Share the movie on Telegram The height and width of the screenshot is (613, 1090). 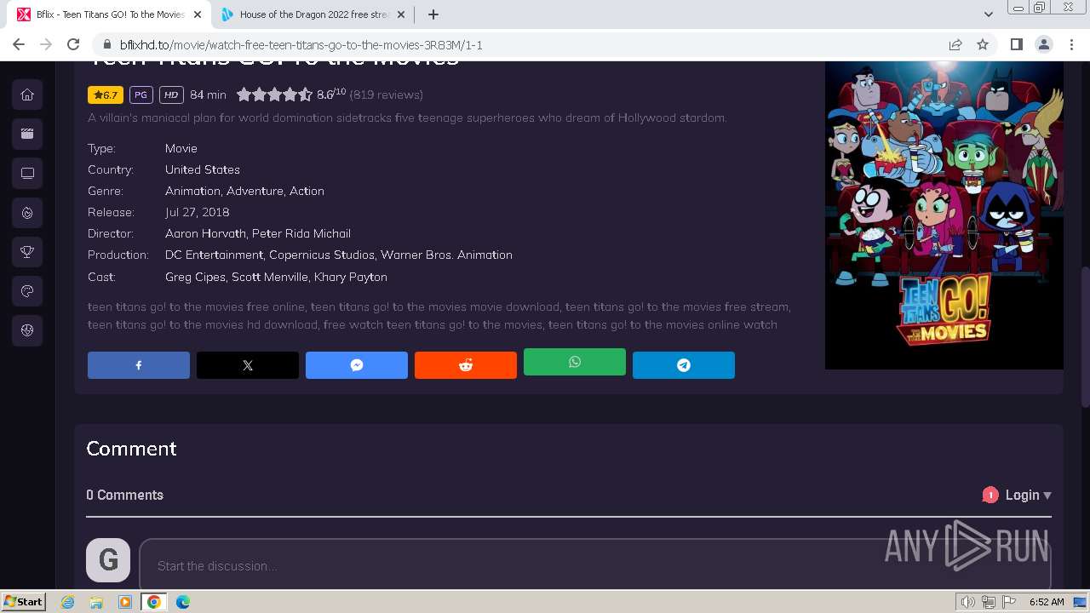point(684,365)
